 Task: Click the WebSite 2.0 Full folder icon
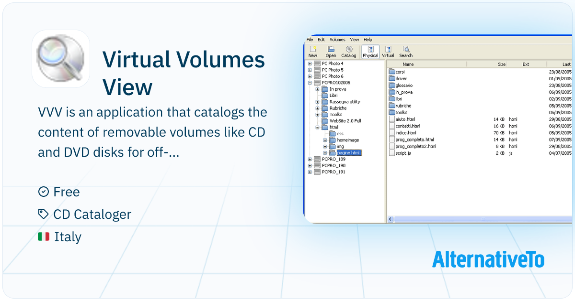(x=325, y=121)
